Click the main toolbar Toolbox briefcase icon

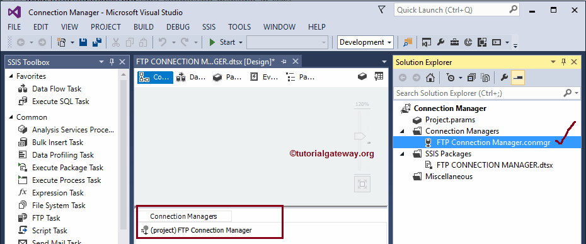(x=454, y=42)
